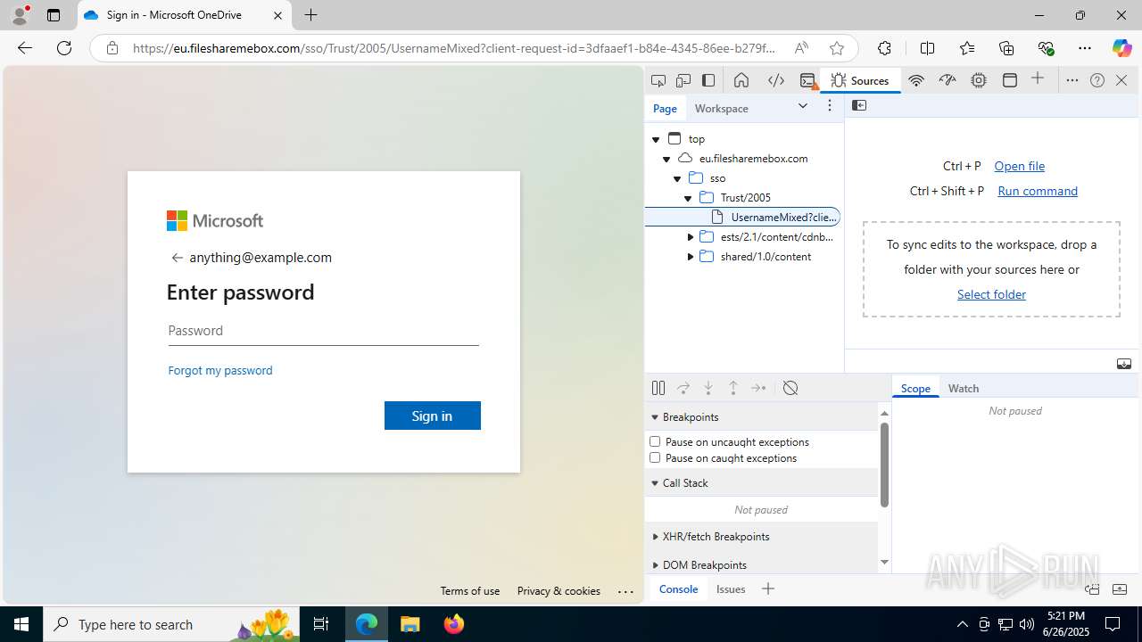Open the Memory tool chip icon
The height and width of the screenshot is (642, 1142).
tap(979, 80)
